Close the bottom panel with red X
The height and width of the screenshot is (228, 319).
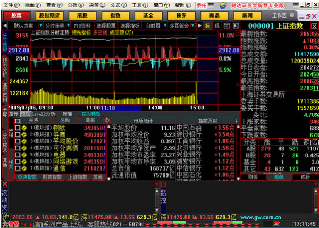point(5,184)
